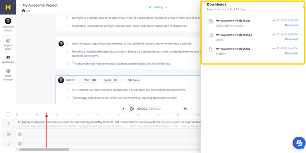Download My-Awesome-Project.txt
The height and width of the screenshot is (153, 306).
(x=291, y=53)
